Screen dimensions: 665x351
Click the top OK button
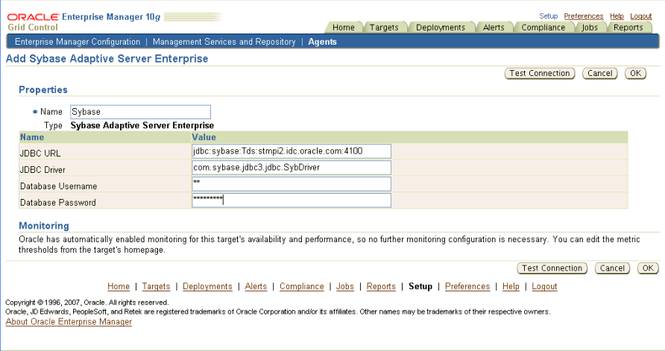[x=635, y=73]
